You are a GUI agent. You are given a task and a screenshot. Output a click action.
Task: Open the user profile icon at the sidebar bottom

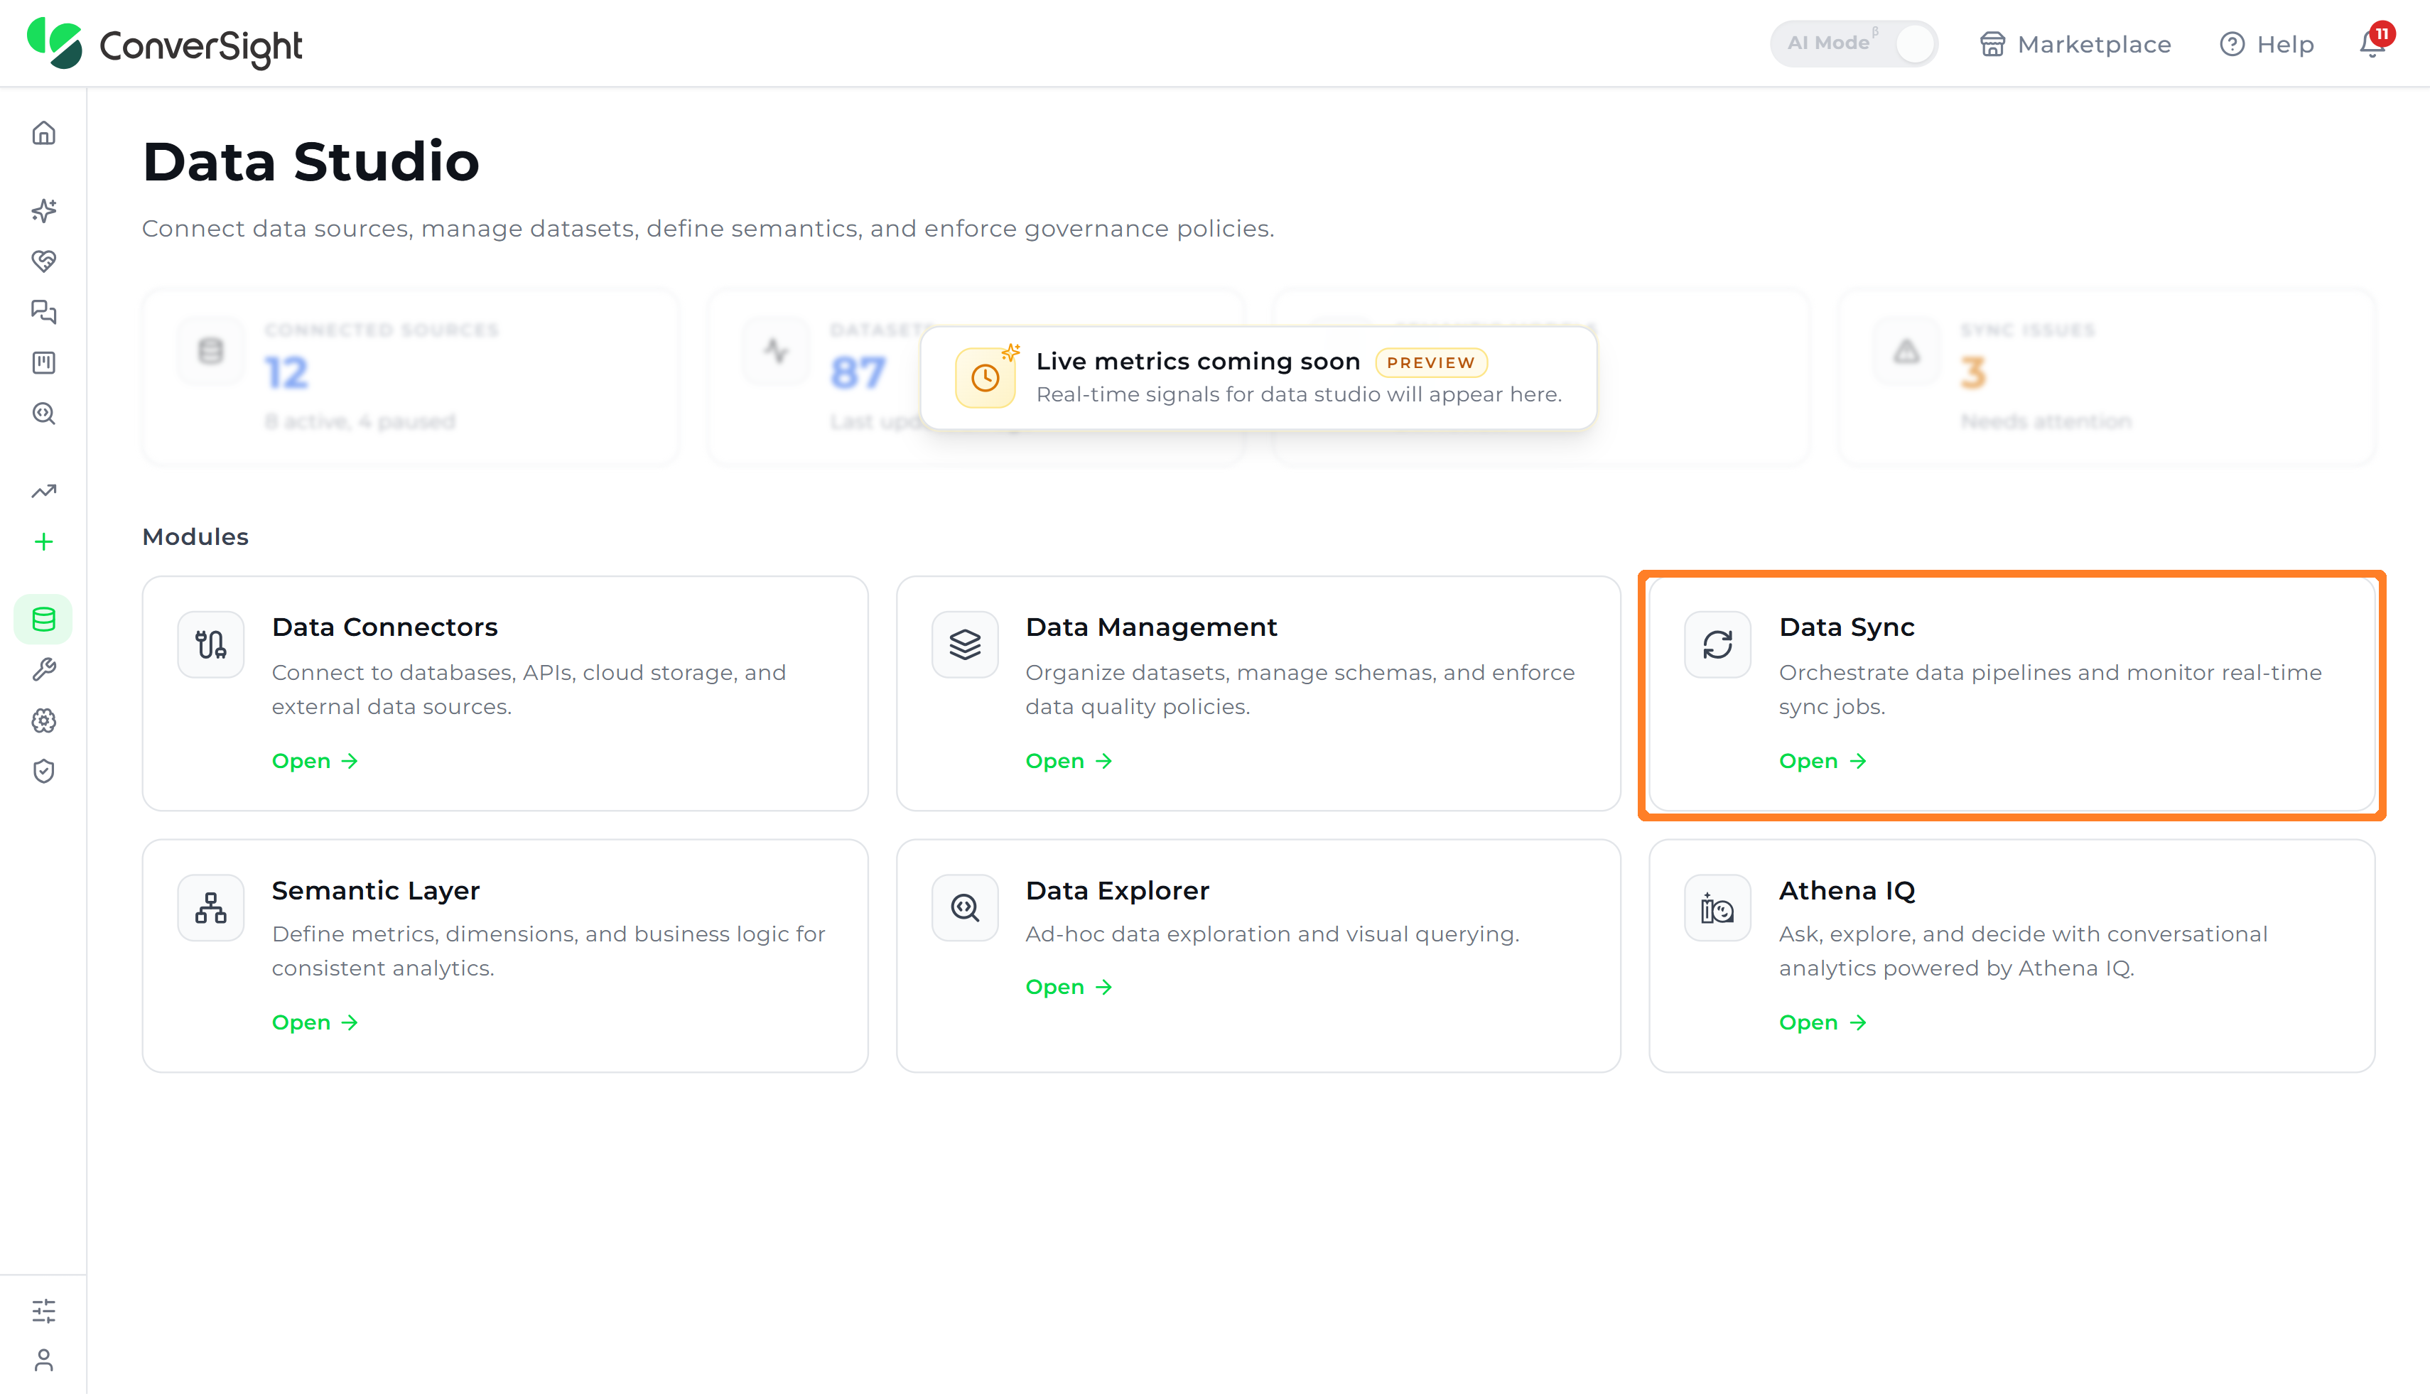[x=44, y=1361]
